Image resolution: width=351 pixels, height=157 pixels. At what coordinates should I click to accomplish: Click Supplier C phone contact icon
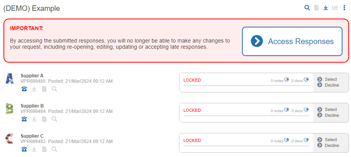pos(24,149)
